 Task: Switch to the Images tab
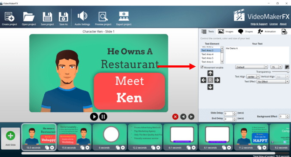[x=226, y=31]
